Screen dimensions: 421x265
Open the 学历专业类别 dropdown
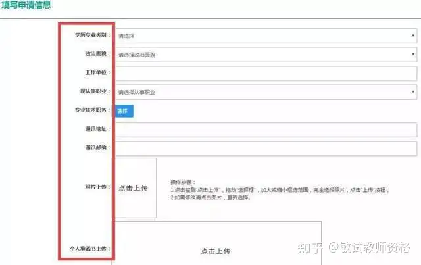266,36
